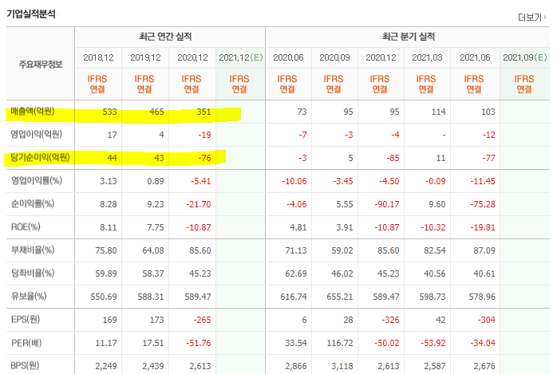
Task: Select the PER(배) row label
Action: pyautogui.click(x=26, y=343)
